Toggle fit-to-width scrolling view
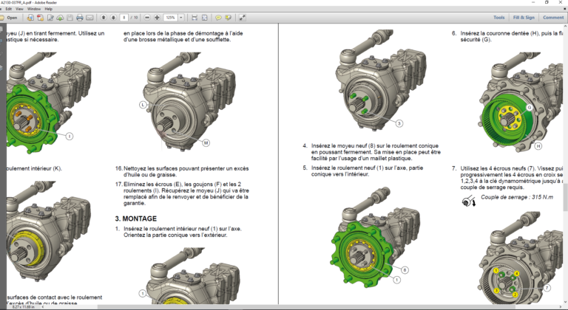 [194, 17]
